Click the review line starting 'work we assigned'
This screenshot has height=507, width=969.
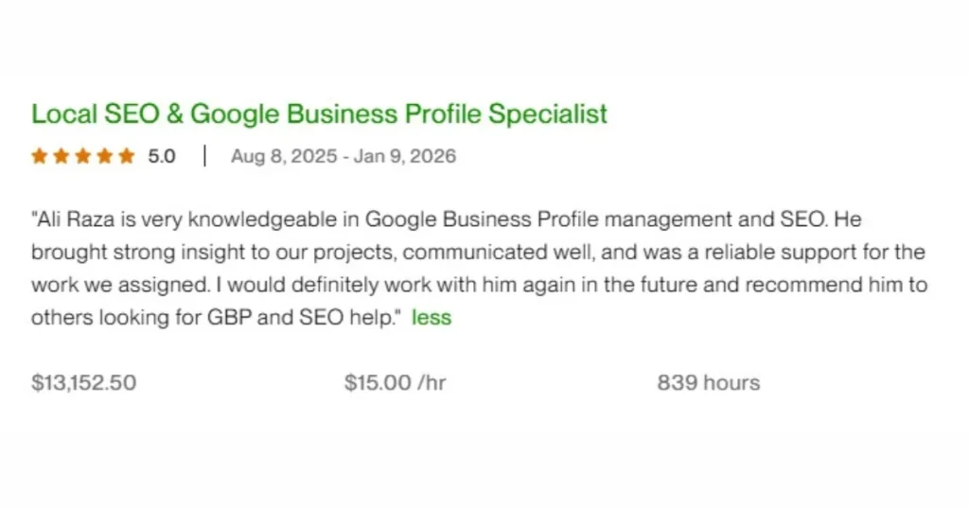point(478,285)
